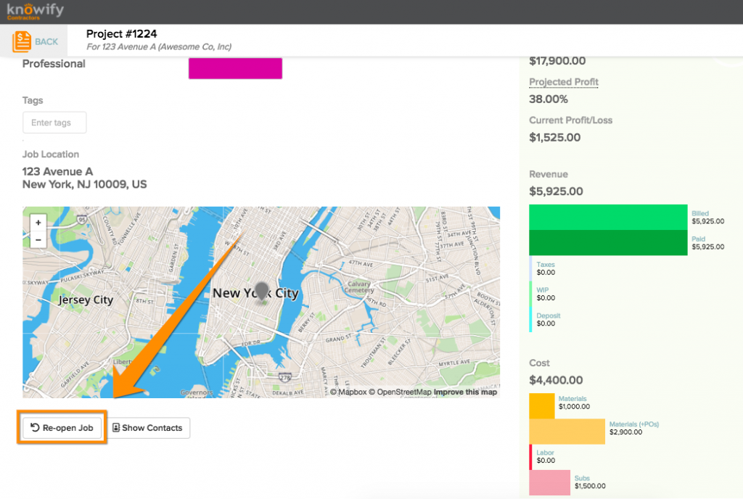Click the Re-open Job button

(x=62, y=428)
